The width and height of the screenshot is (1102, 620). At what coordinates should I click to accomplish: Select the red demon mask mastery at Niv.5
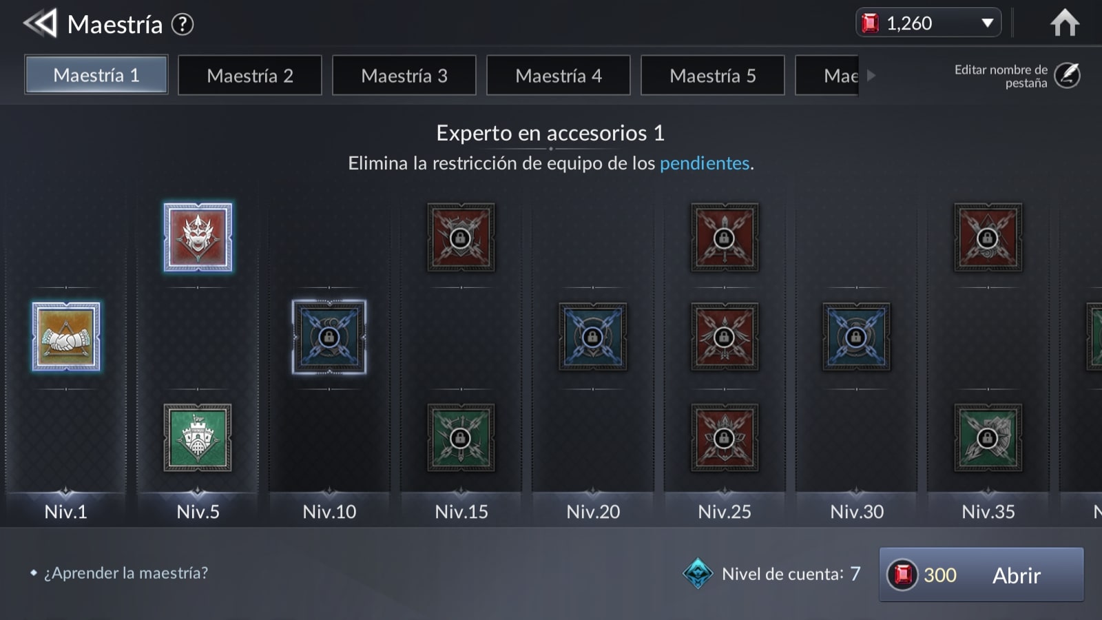[x=198, y=237]
